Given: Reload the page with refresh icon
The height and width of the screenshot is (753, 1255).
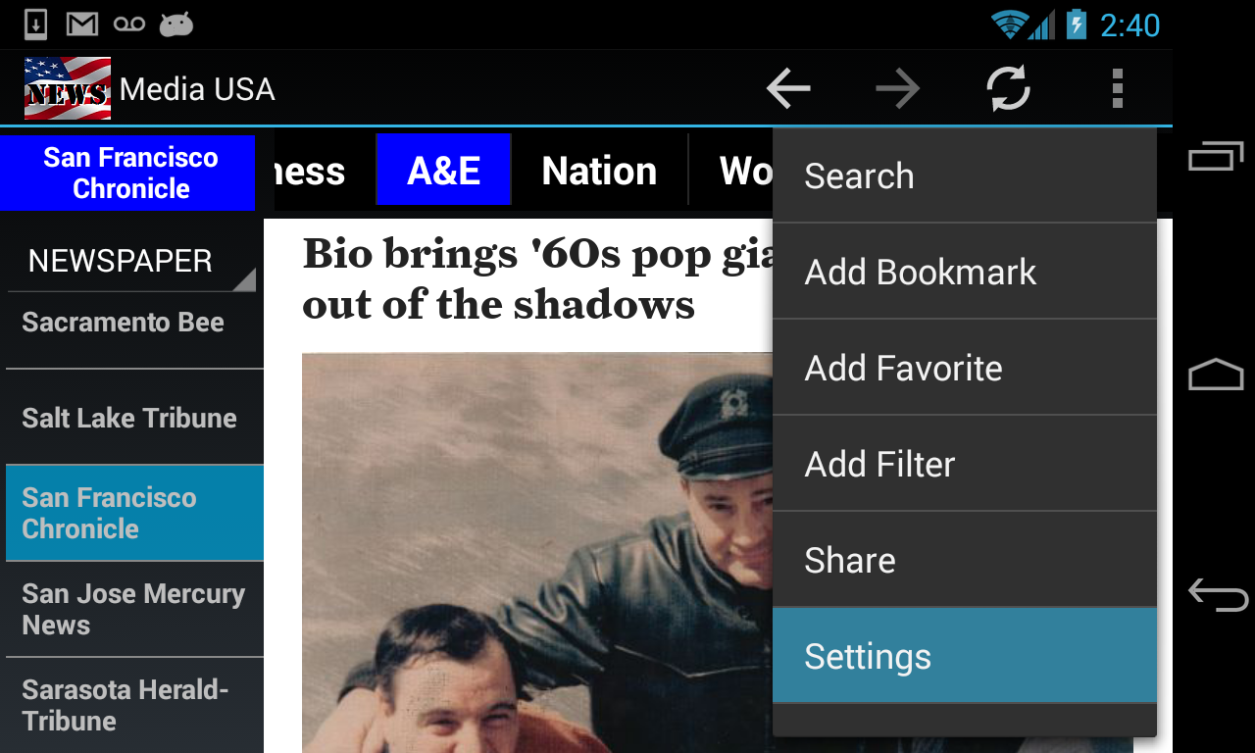Looking at the screenshot, I should [x=1008, y=89].
